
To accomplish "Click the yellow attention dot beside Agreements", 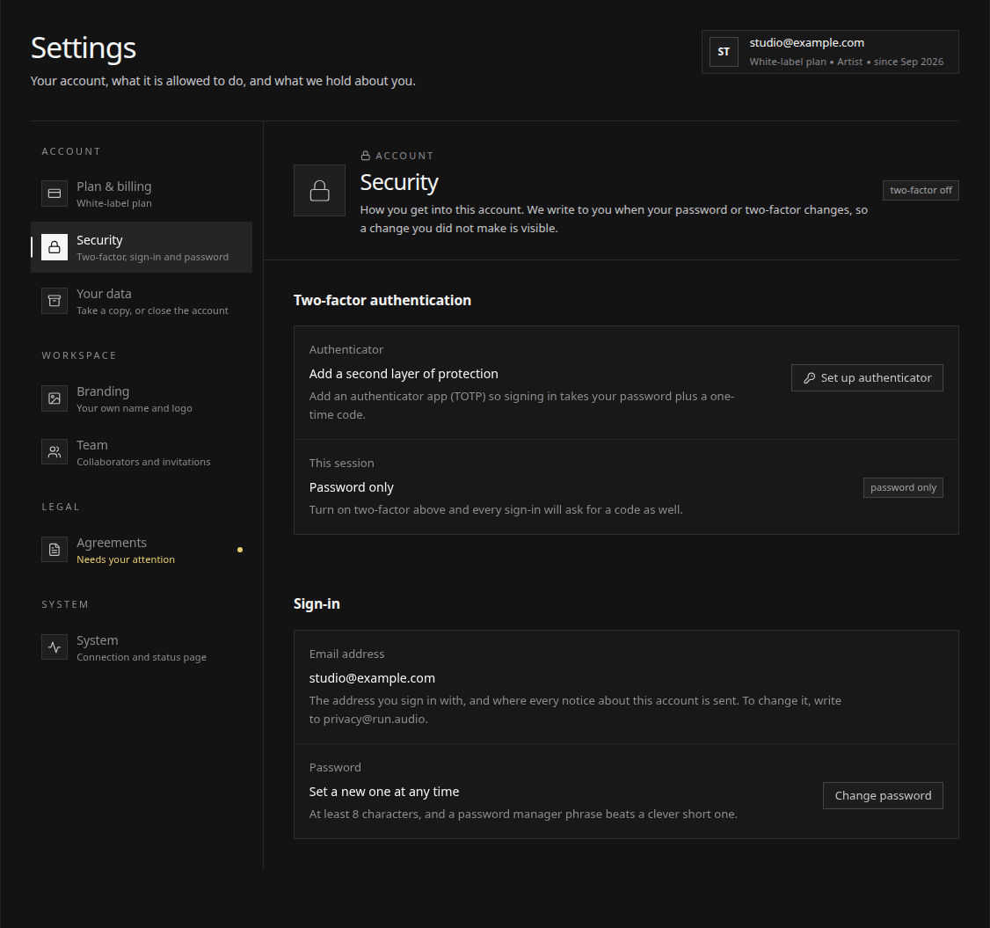I will (240, 550).
